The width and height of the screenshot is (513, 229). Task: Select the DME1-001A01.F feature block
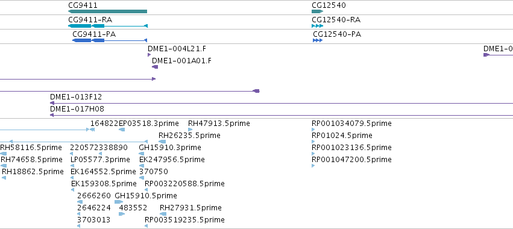click(x=155, y=67)
